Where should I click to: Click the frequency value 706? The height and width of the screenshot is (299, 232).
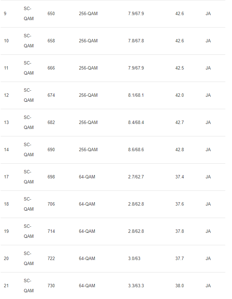click(x=51, y=204)
